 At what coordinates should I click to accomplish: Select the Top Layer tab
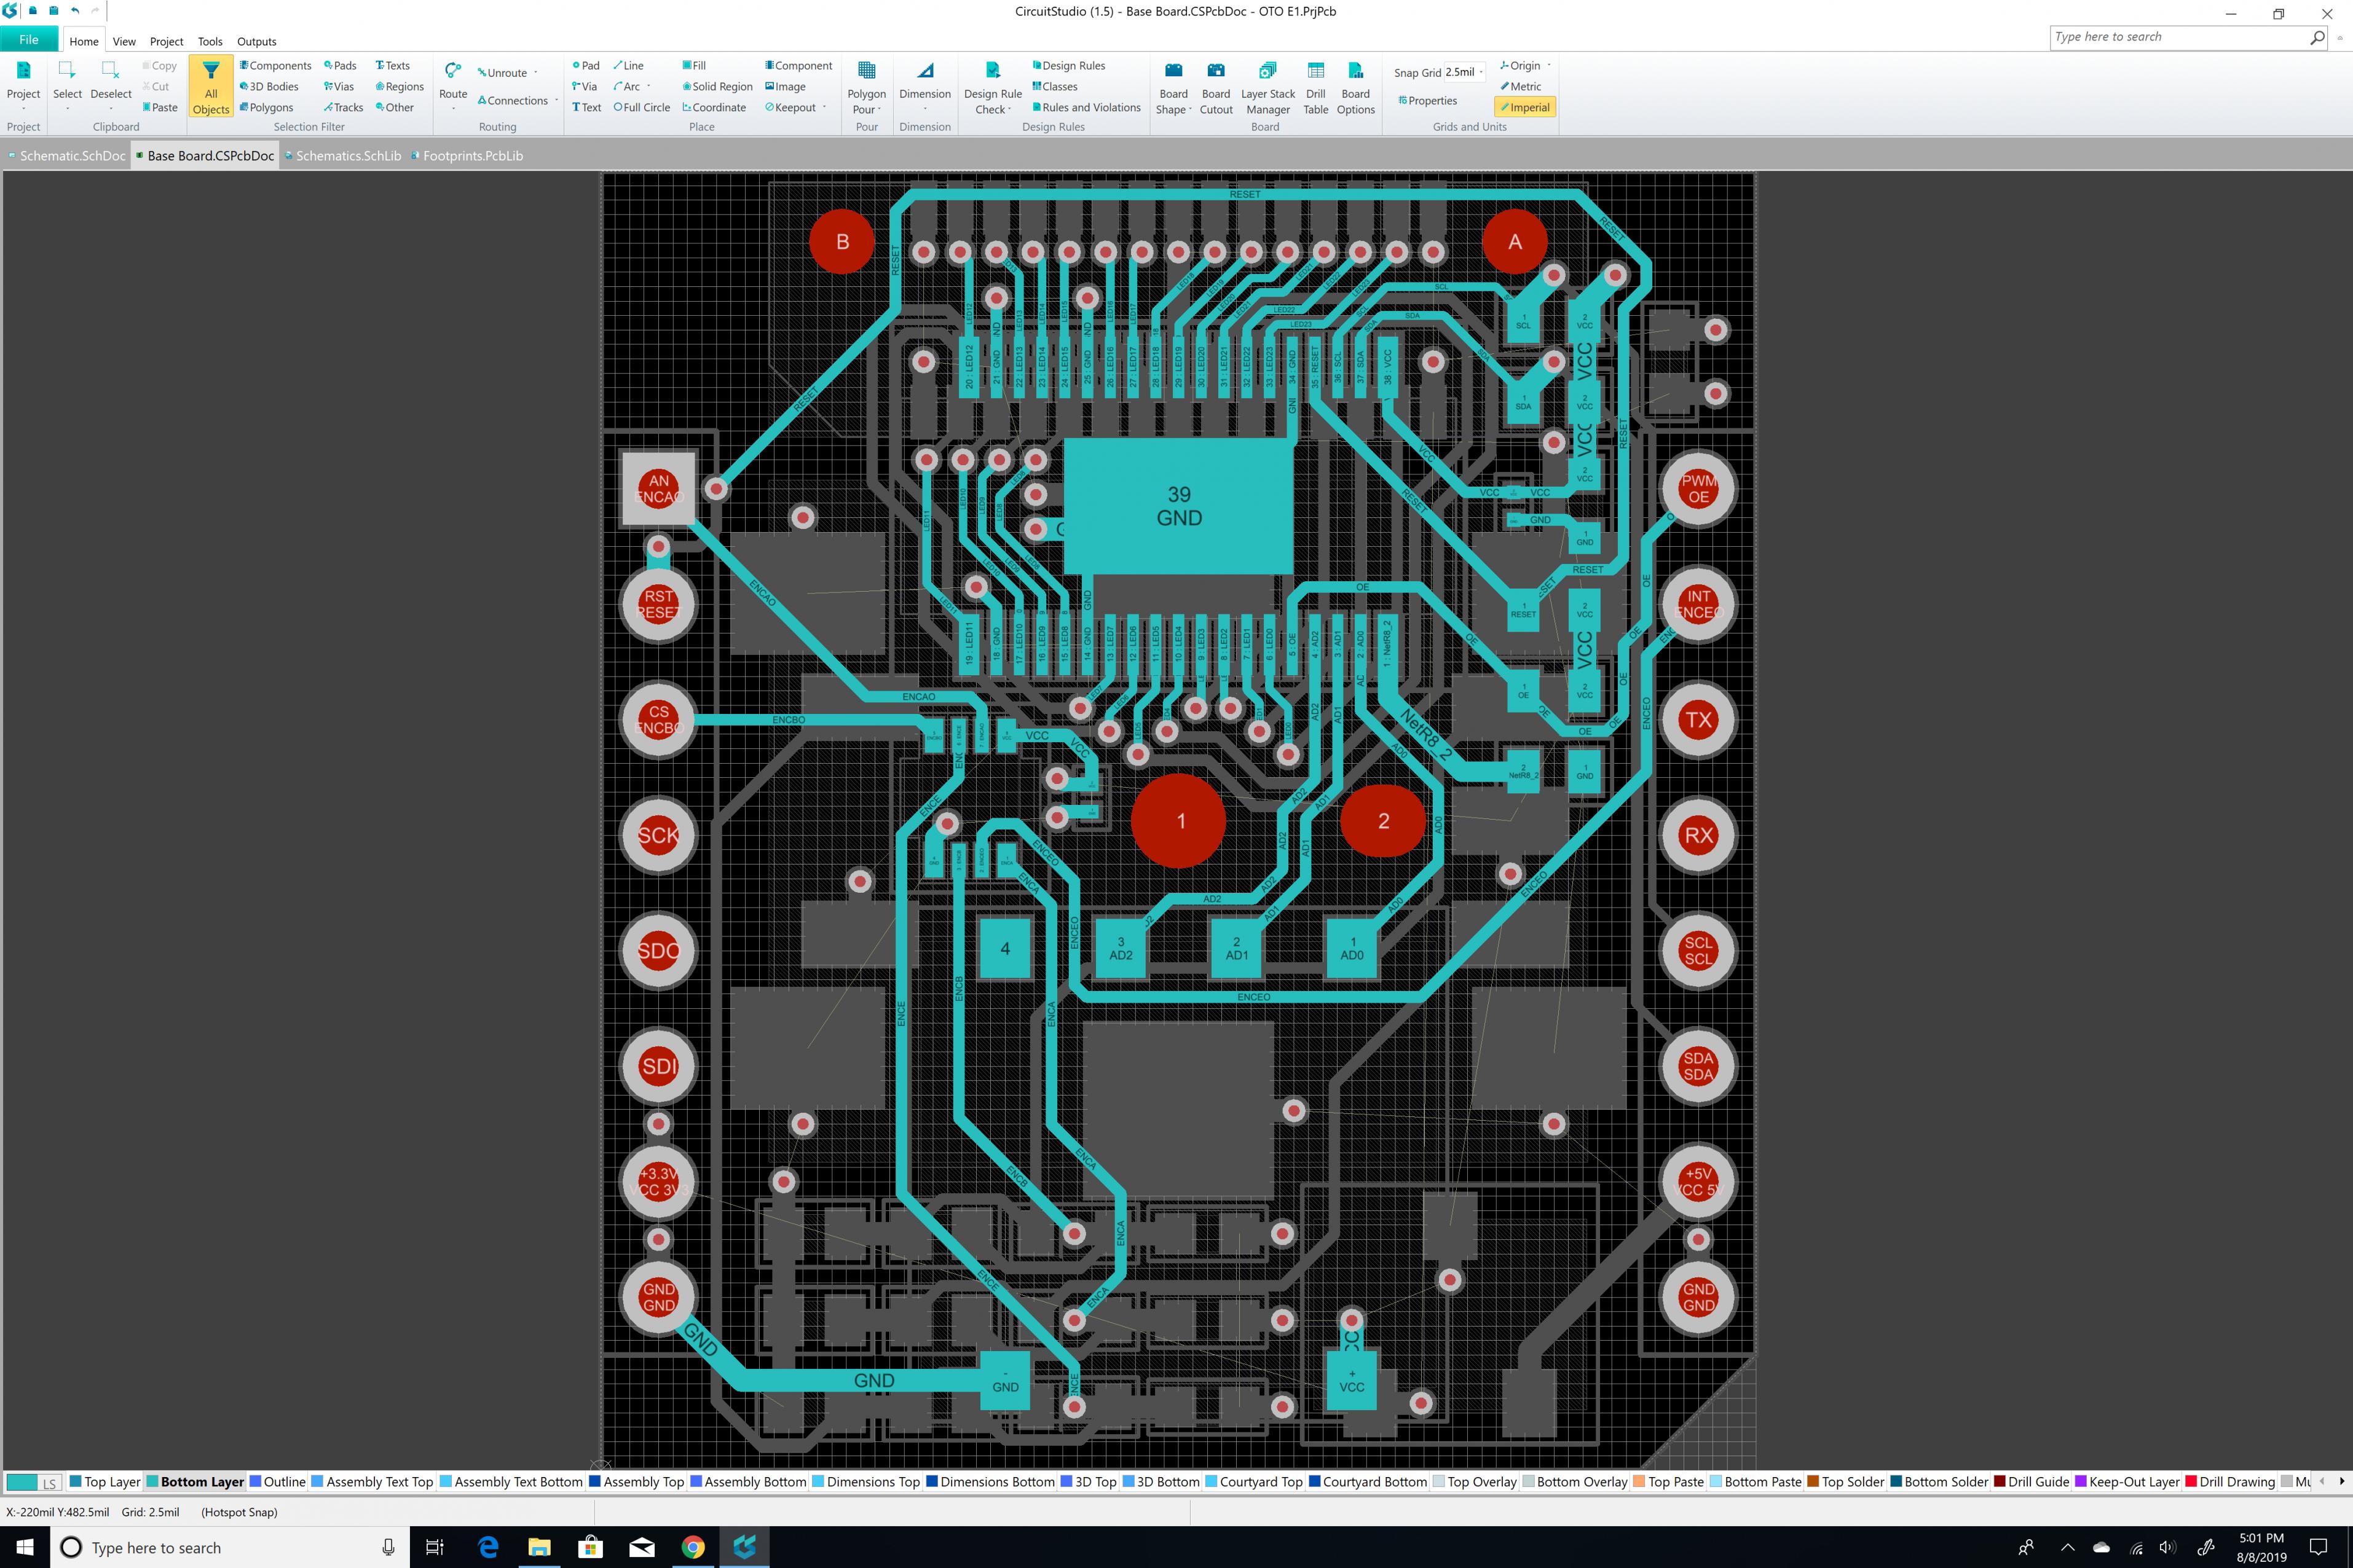(x=104, y=1482)
